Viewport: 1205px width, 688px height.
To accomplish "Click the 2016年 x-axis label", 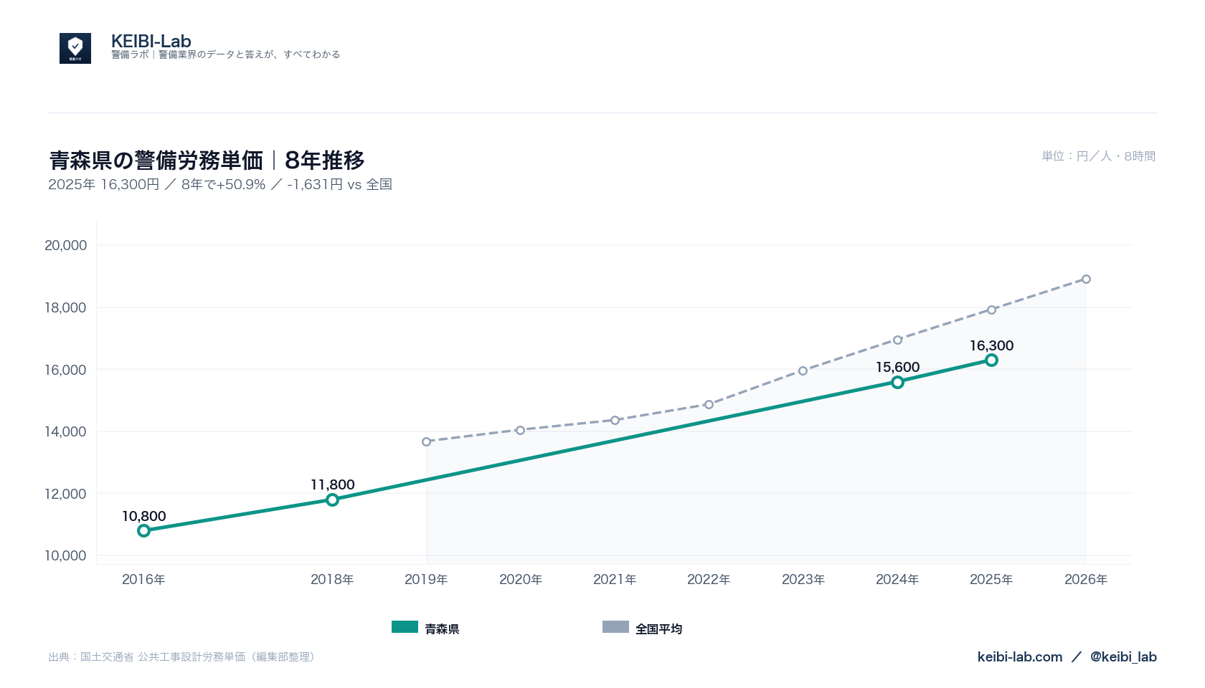I will (x=143, y=579).
